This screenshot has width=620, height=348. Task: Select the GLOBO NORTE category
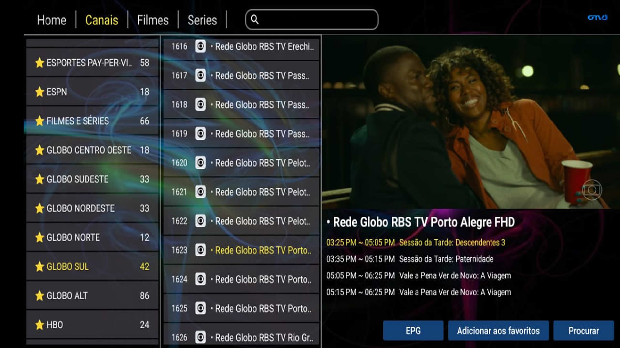(92, 237)
